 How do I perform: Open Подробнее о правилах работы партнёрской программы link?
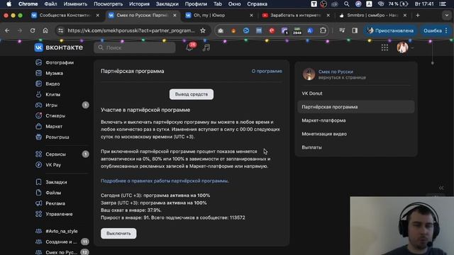pyautogui.click(x=165, y=181)
